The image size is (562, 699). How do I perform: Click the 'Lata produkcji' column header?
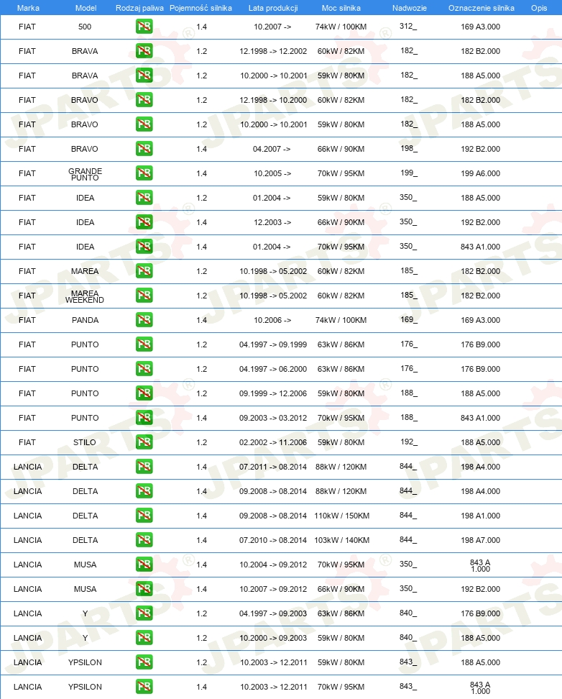[x=273, y=8]
